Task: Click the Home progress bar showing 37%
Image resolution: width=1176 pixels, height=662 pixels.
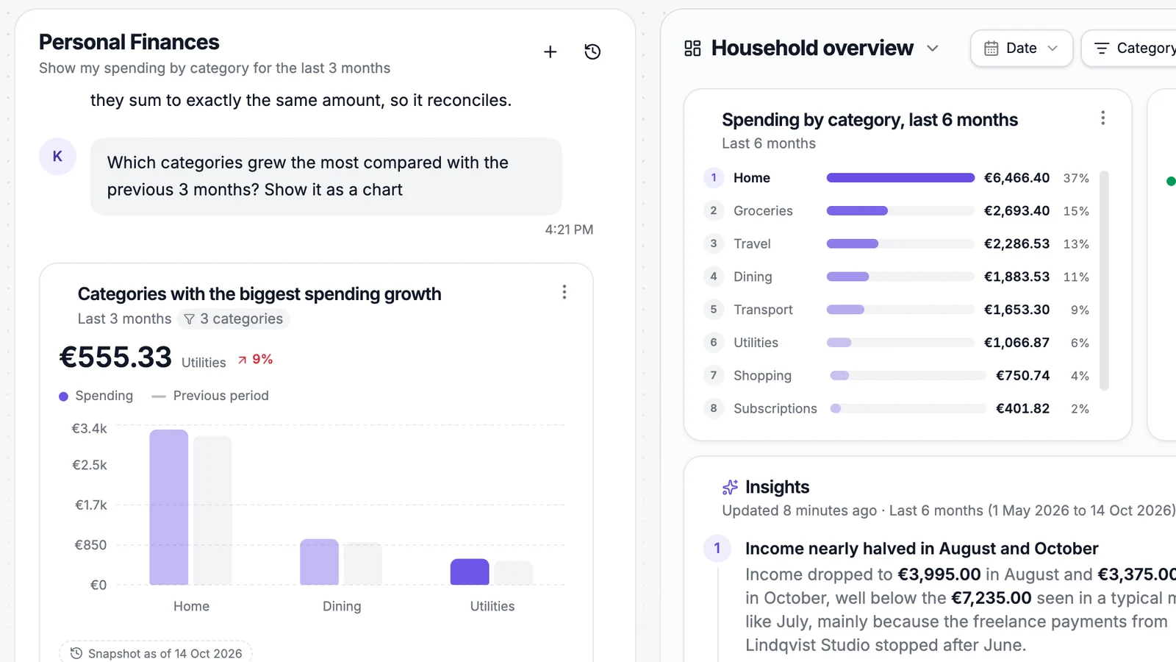Action: [900, 178]
